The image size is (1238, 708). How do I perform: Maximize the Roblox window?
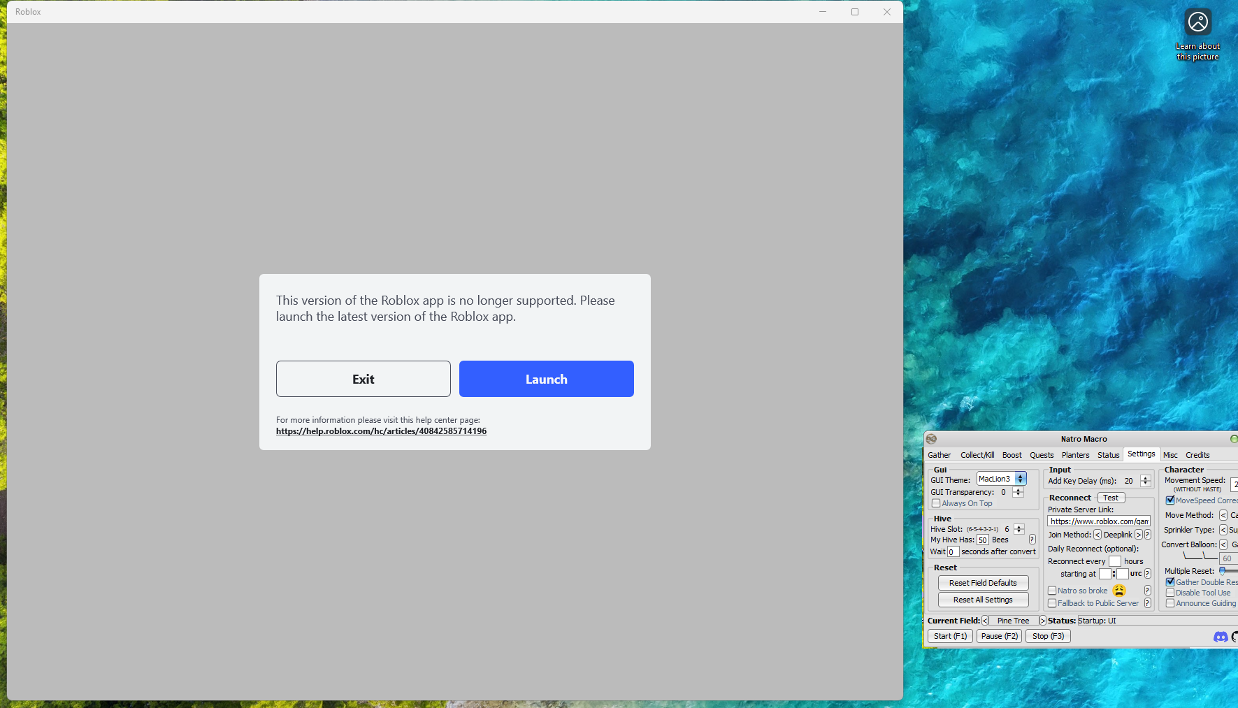coord(855,12)
